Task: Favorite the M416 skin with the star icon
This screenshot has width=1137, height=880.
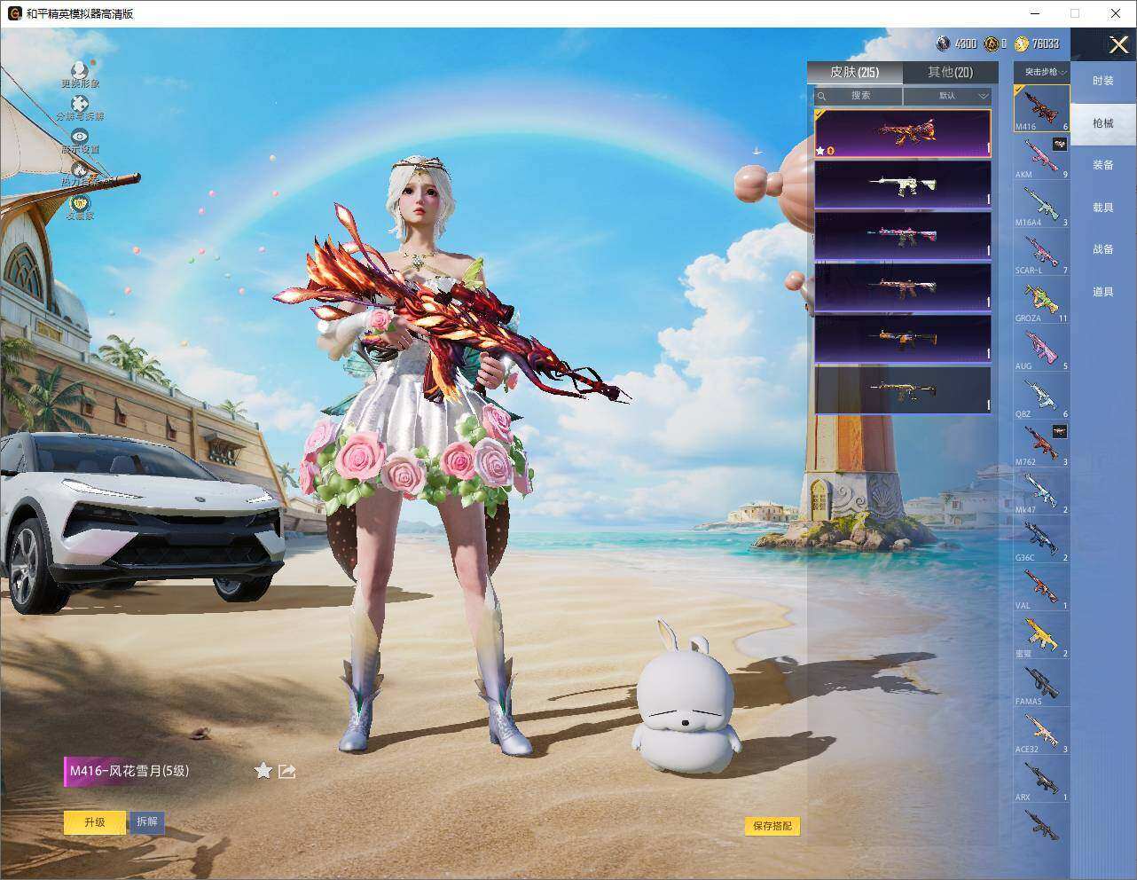Action: (263, 771)
